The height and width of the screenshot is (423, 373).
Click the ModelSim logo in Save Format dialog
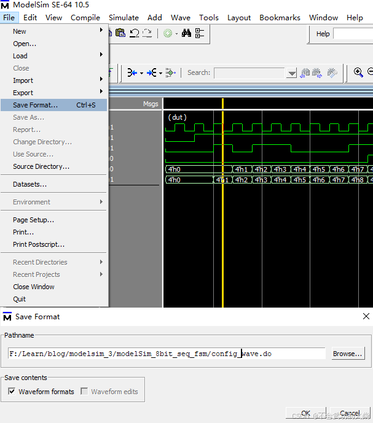(x=7, y=316)
